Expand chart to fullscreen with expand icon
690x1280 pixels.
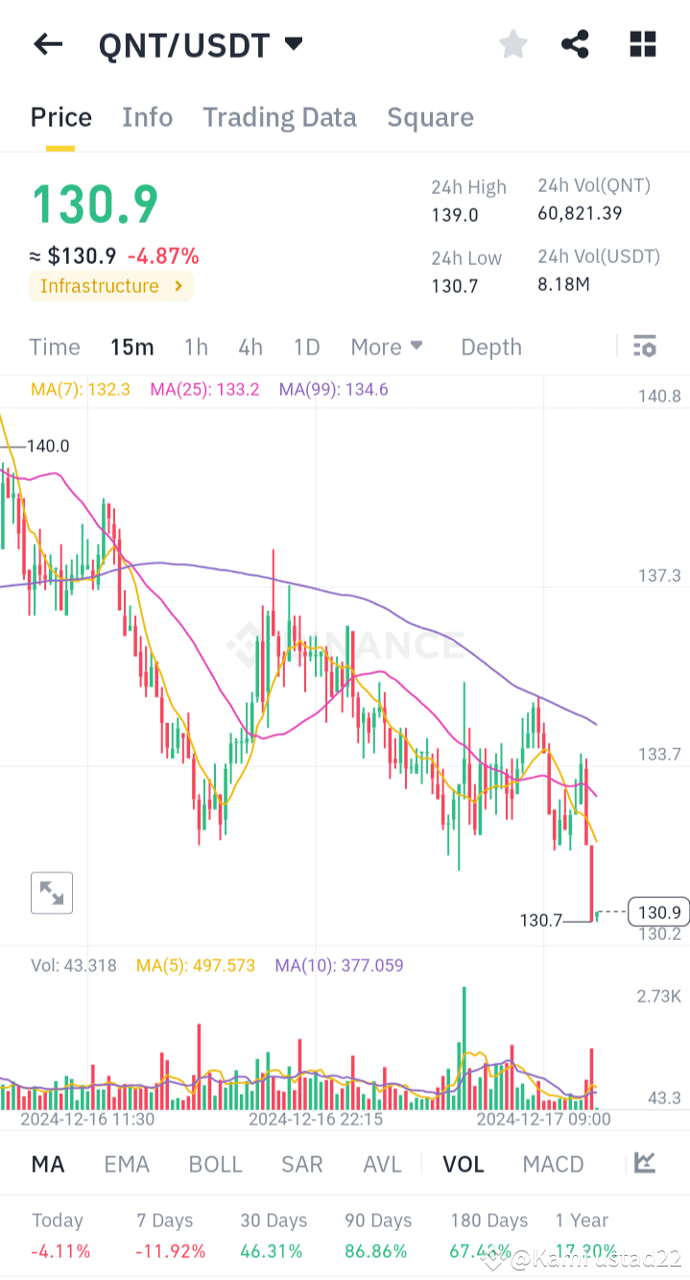tap(52, 892)
